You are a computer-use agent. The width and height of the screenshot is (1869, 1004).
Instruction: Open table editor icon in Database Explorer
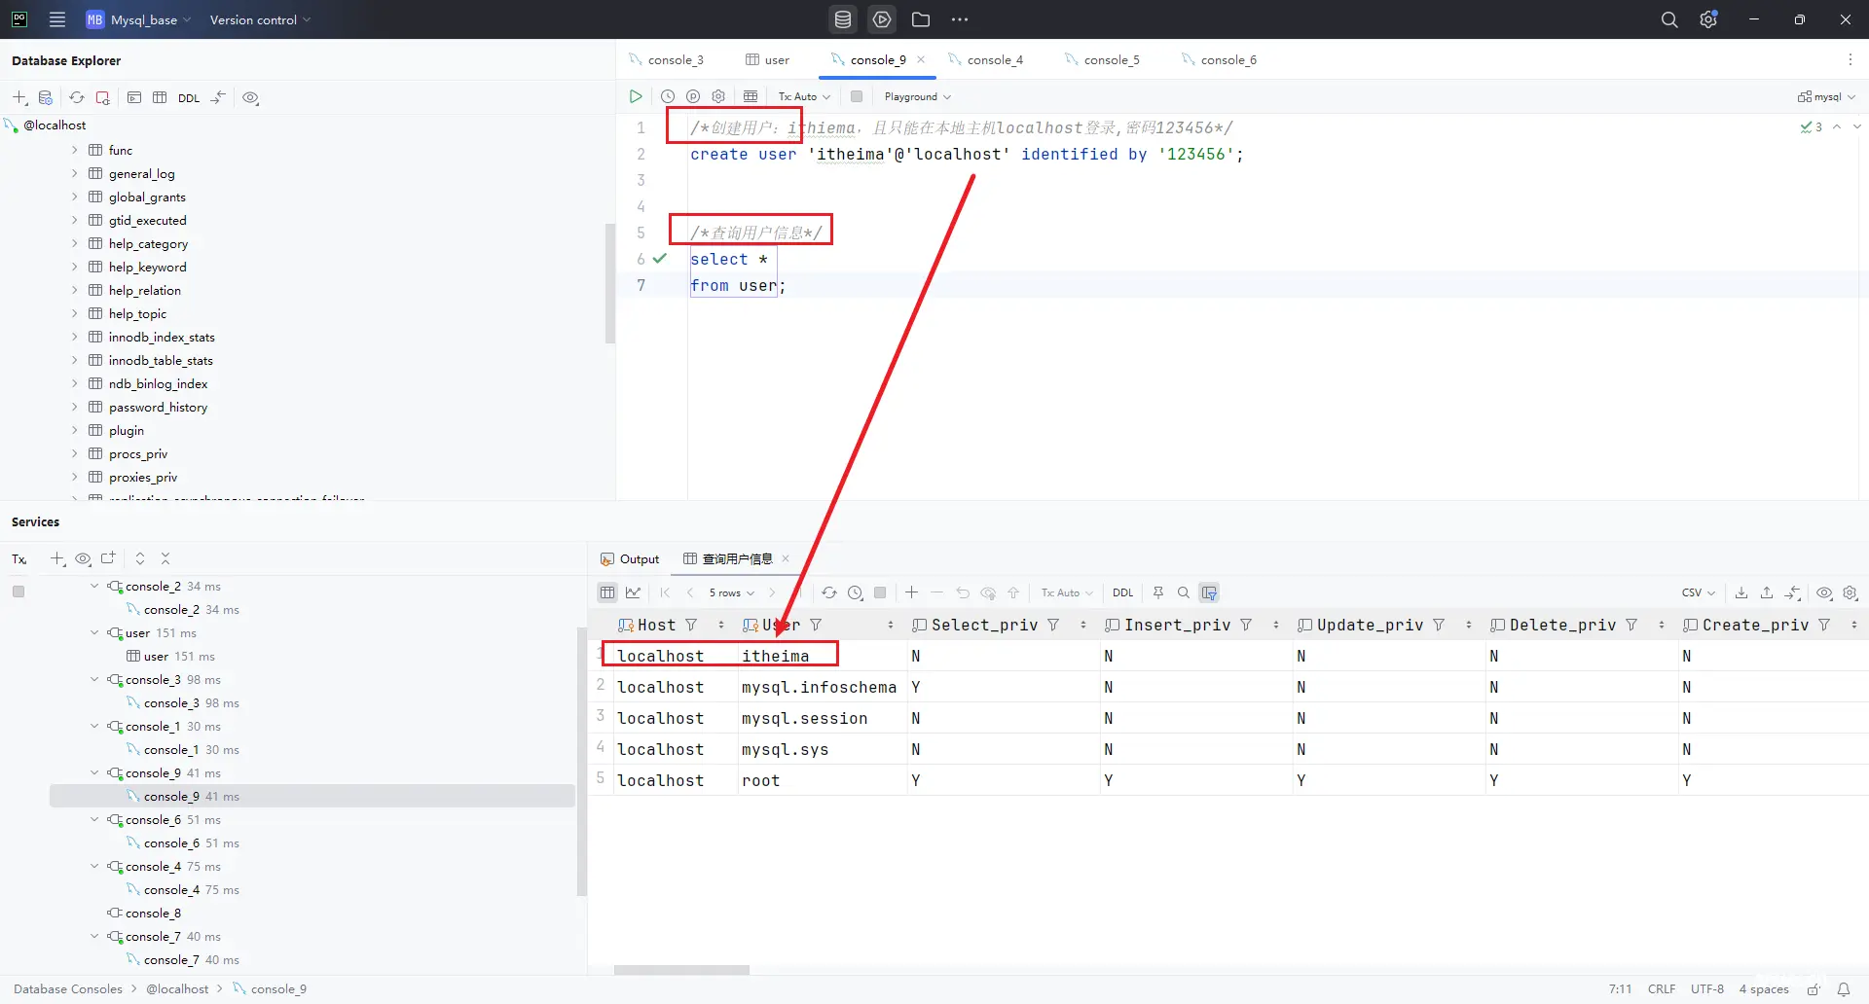point(160,97)
